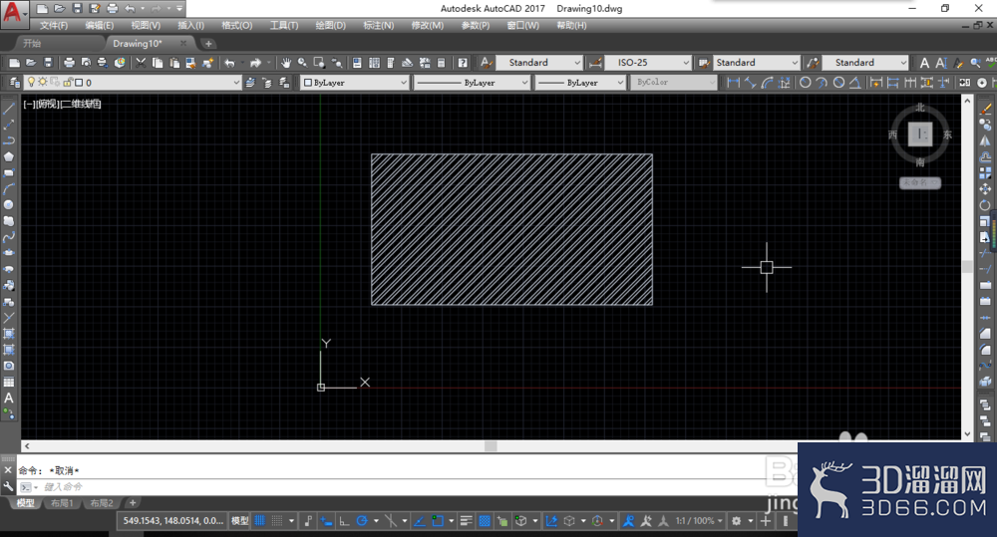Open the 编辑(E) menu
Image resolution: width=997 pixels, height=537 pixels.
click(99, 26)
